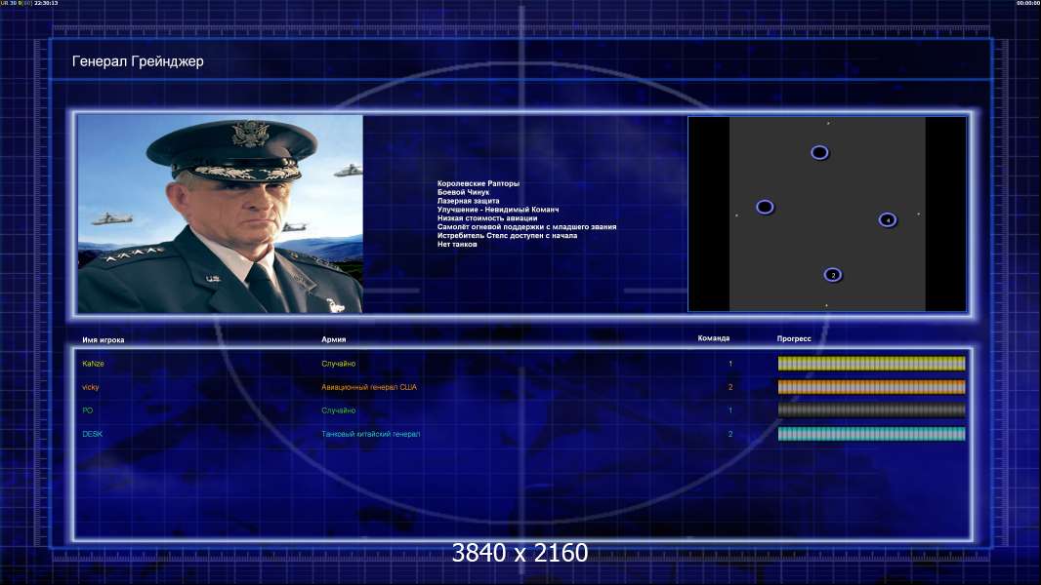Click the "Лазерная защита" feature line
The height and width of the screenshot is (585, 1041).
[x=468, y=201]
